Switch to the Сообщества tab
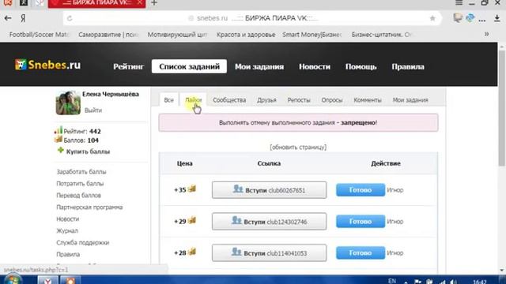Viewport: 506px width, 284px height. click(229, 100)
